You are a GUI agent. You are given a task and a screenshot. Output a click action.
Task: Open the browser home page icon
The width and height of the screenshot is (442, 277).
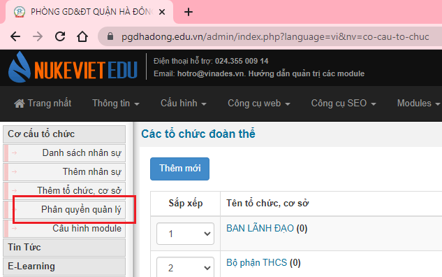(82, 36)
